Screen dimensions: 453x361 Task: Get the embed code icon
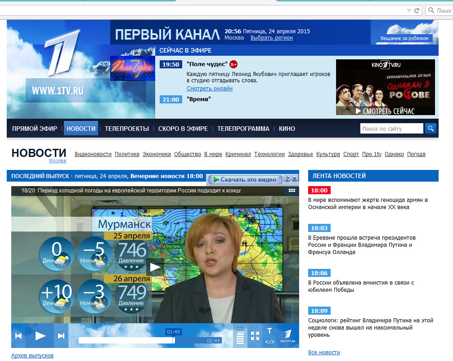269,342
